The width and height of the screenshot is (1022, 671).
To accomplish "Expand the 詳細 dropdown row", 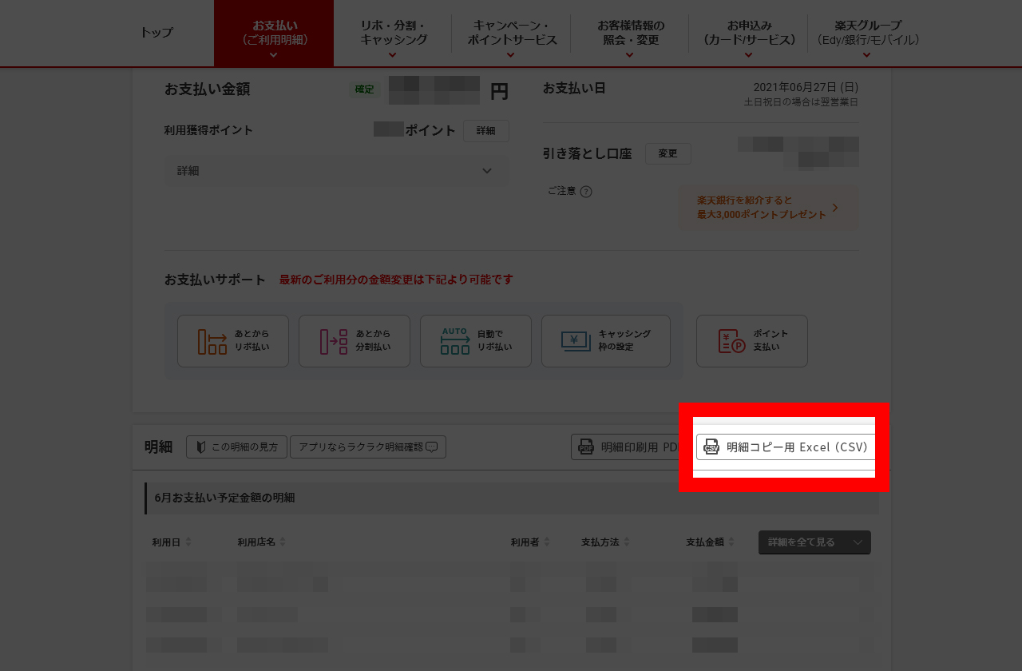I will pyautogui.click(x=336, y=171).
